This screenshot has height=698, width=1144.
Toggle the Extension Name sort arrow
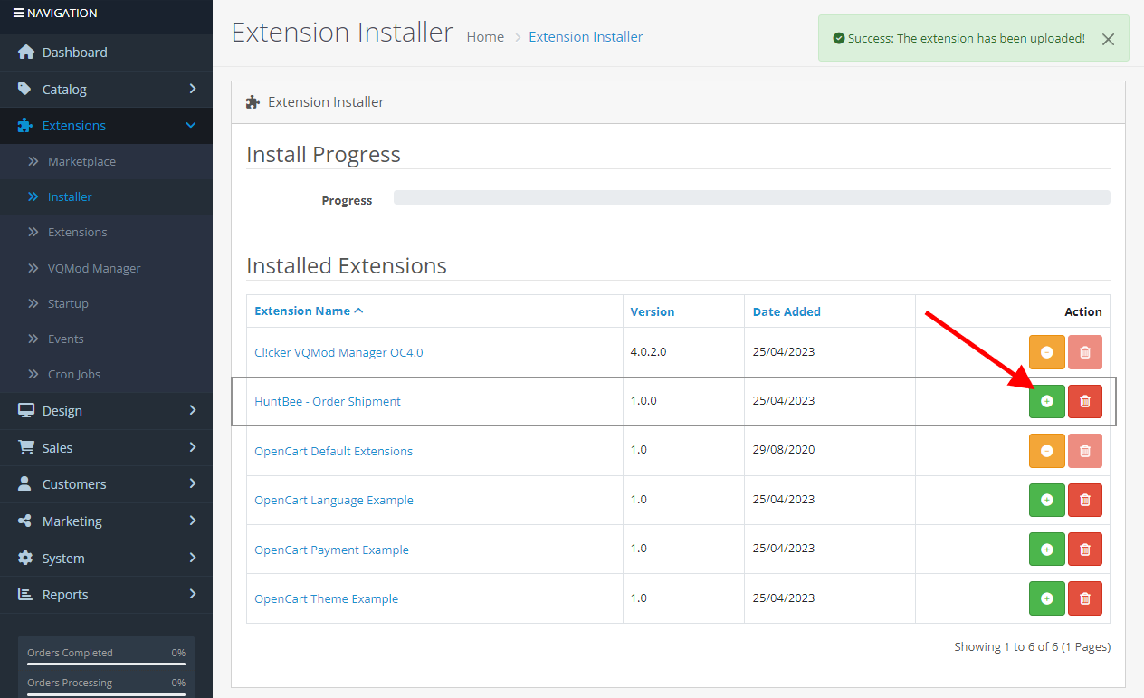[358, 311]
